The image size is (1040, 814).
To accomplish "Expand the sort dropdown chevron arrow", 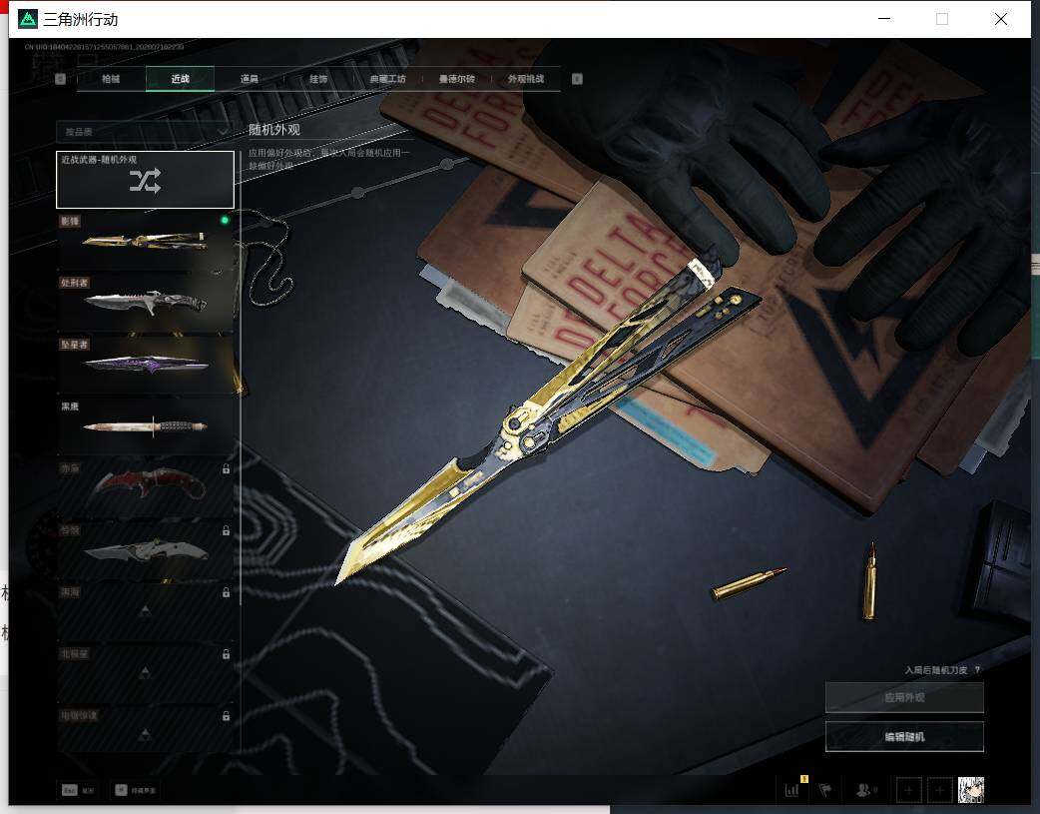I will tap(223, 132).
